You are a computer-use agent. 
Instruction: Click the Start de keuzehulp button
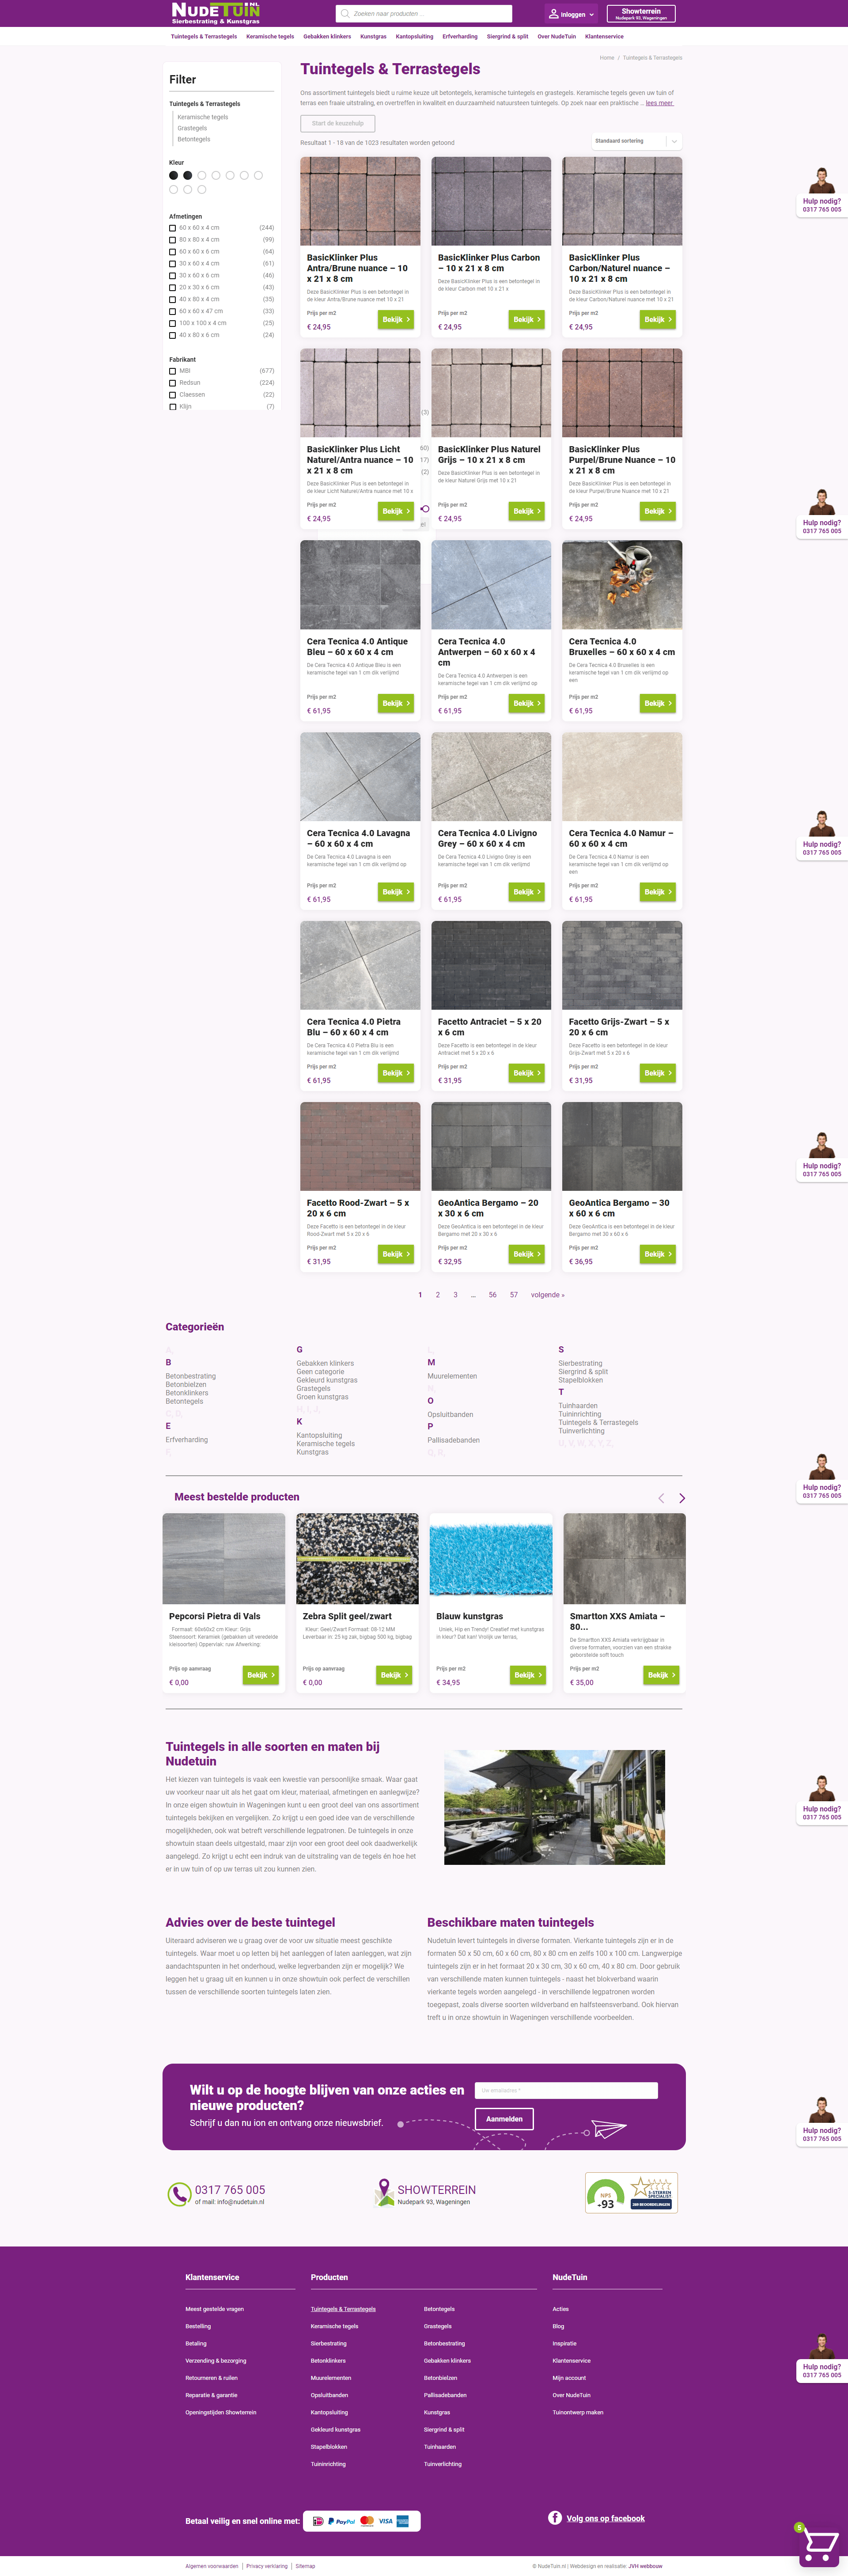click(x=338, y=123)
